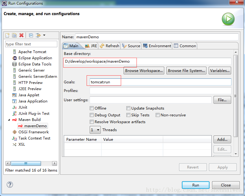Delete selected configuration with red X icon

pos(21,35)
